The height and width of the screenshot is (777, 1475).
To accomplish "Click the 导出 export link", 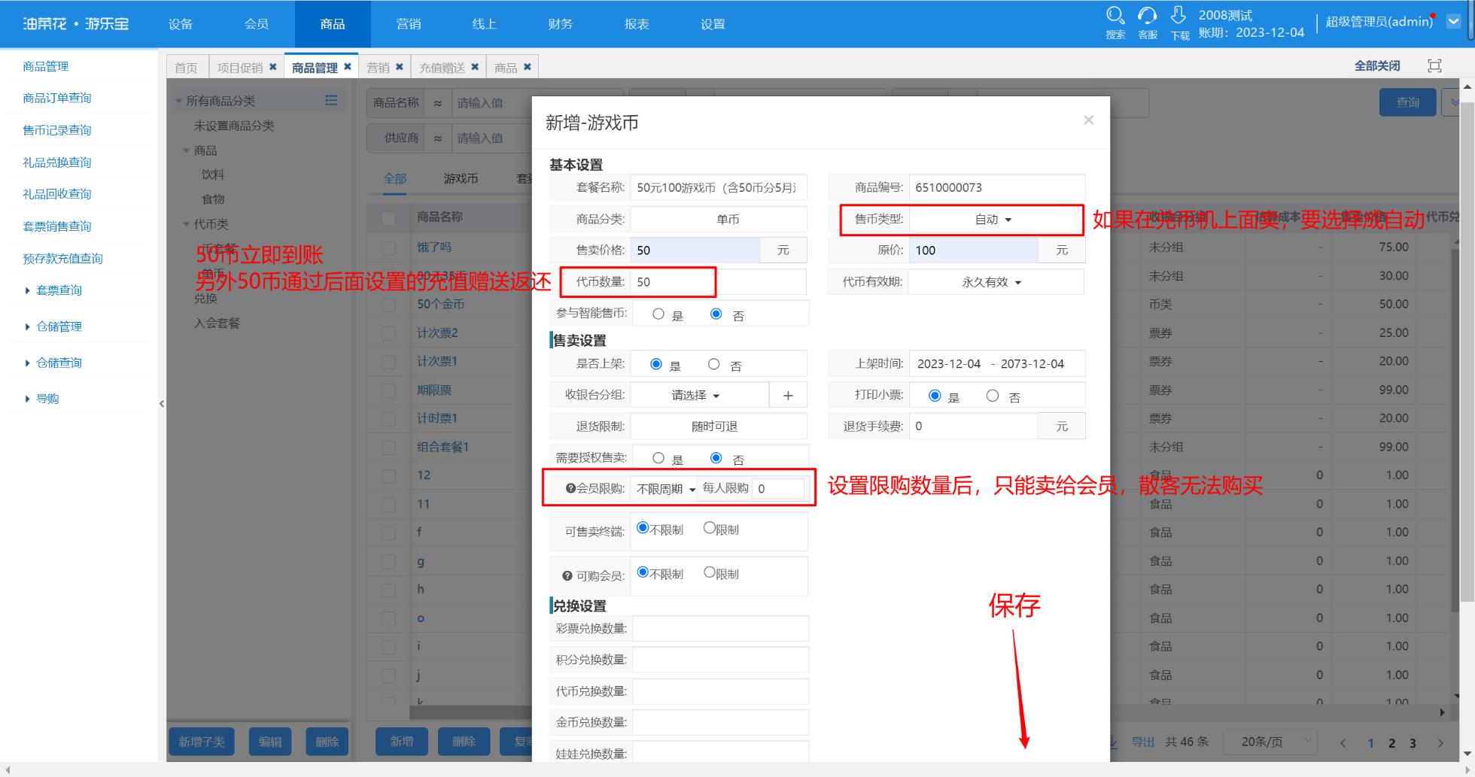I will click(x=1143, y=742).
